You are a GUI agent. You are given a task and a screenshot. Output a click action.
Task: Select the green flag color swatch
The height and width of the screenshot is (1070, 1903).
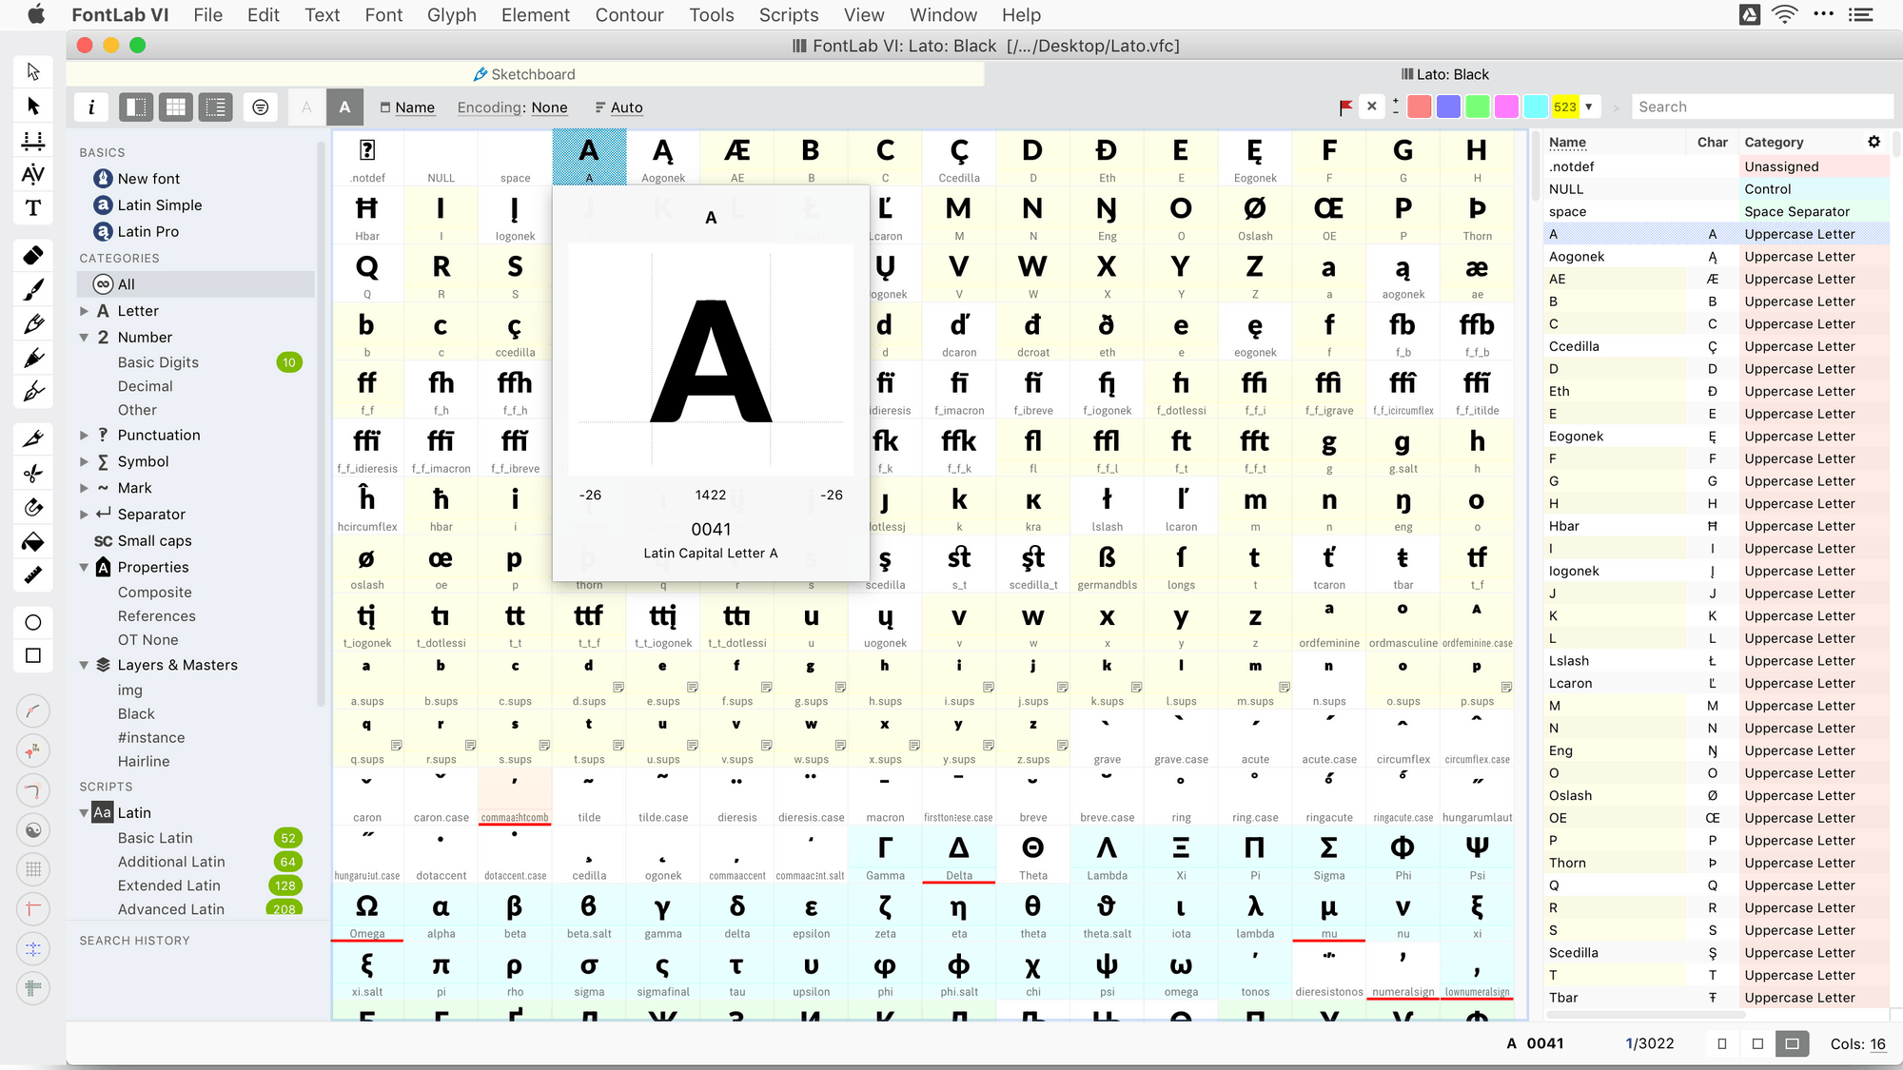point(1478,107)
